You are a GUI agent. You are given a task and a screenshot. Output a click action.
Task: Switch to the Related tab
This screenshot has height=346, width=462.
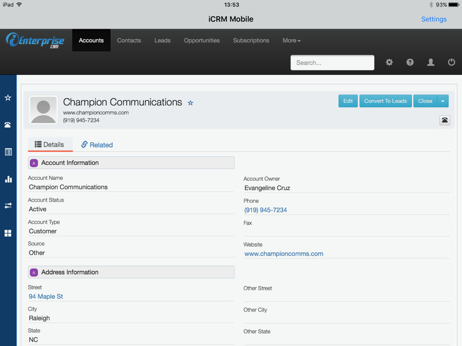tap(97, 145)
